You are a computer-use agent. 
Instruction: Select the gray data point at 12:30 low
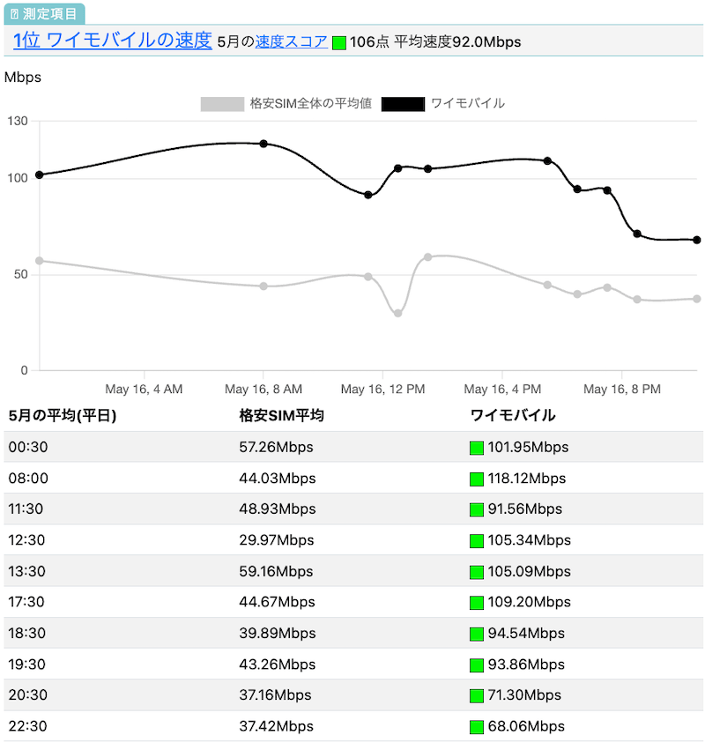398,313
